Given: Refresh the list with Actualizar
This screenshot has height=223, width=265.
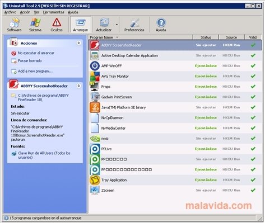Looking at the screenshot, I should point(104,25).
